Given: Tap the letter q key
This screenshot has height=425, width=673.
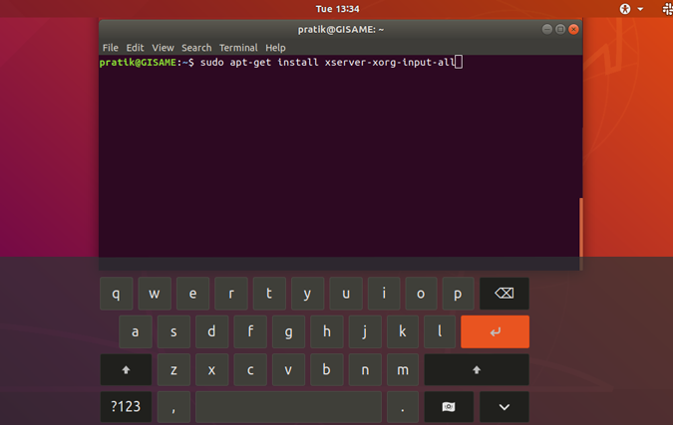Looking at the screenshot, I should pos(117,294).
